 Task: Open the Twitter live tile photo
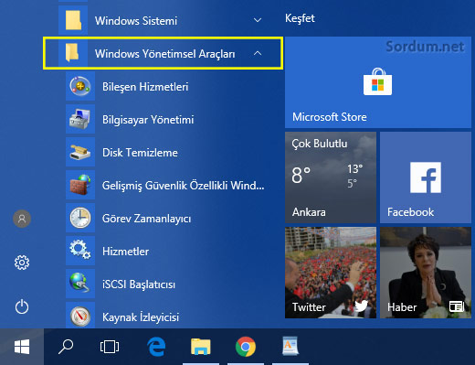331,273
